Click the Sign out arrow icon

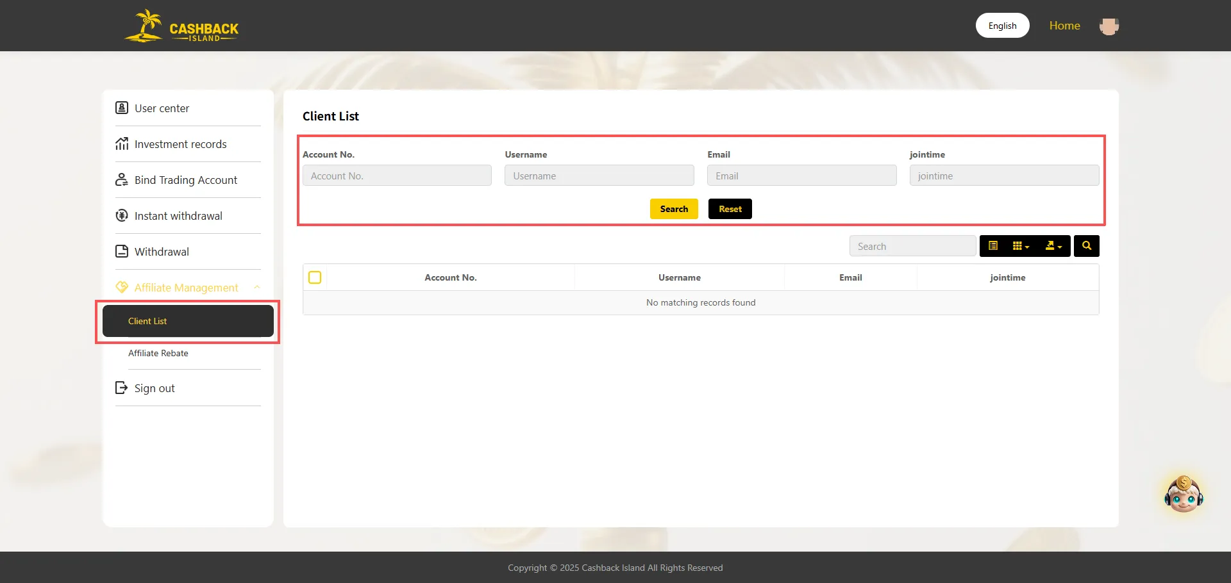tap(122, 388)
